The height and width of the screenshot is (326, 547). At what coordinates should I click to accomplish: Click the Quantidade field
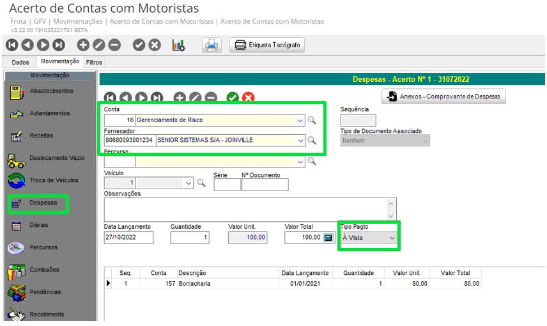pos(190,238)
